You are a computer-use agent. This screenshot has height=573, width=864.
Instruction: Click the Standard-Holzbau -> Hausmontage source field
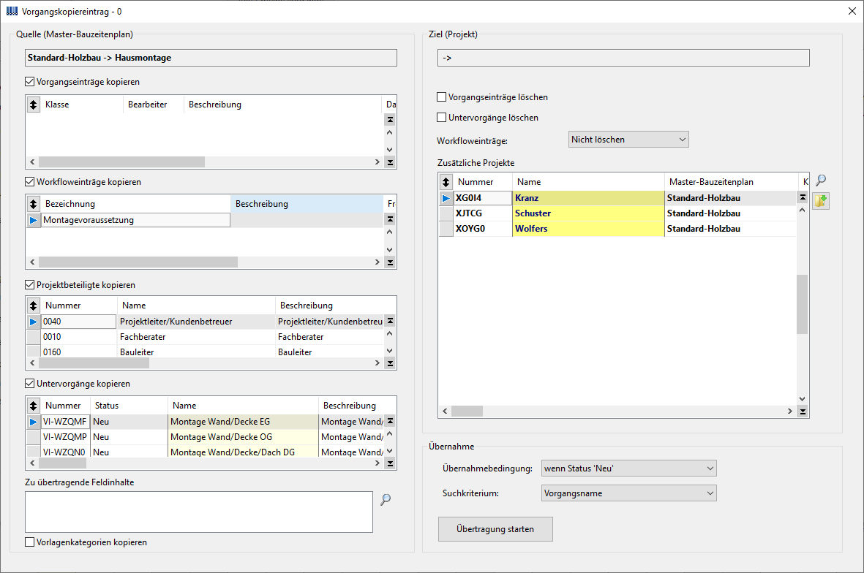(211, 58)
